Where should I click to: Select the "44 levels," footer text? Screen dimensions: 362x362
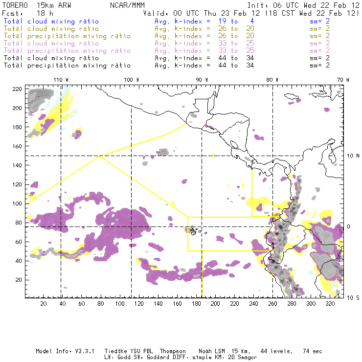pos(276,351)
